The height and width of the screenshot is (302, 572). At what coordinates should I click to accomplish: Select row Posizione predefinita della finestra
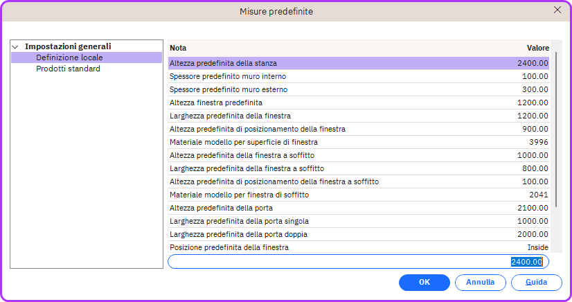pyautogui.click(x=229, y=247)
